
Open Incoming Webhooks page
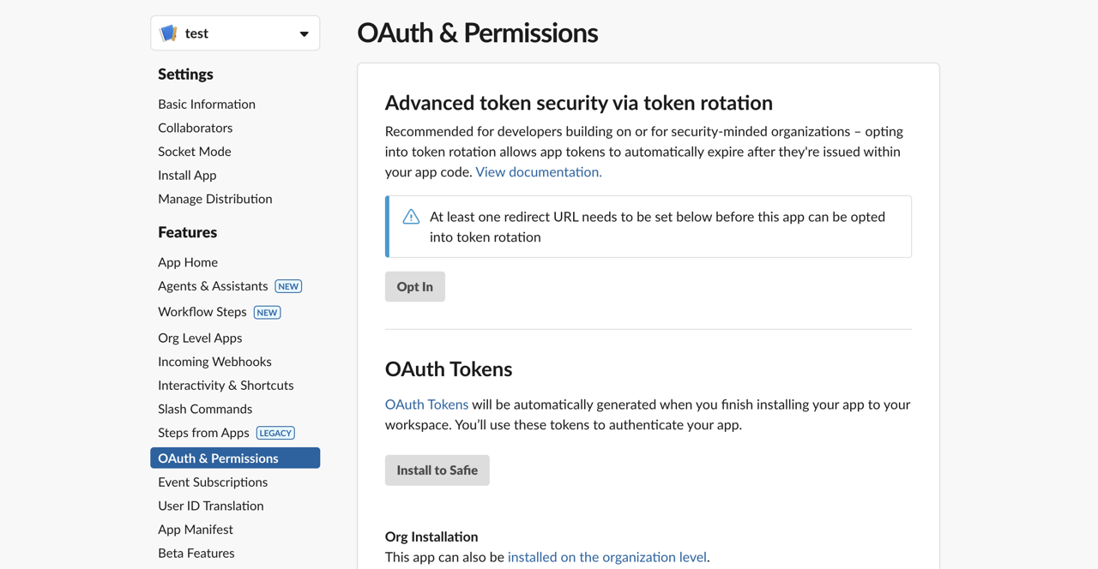(214, 362)
